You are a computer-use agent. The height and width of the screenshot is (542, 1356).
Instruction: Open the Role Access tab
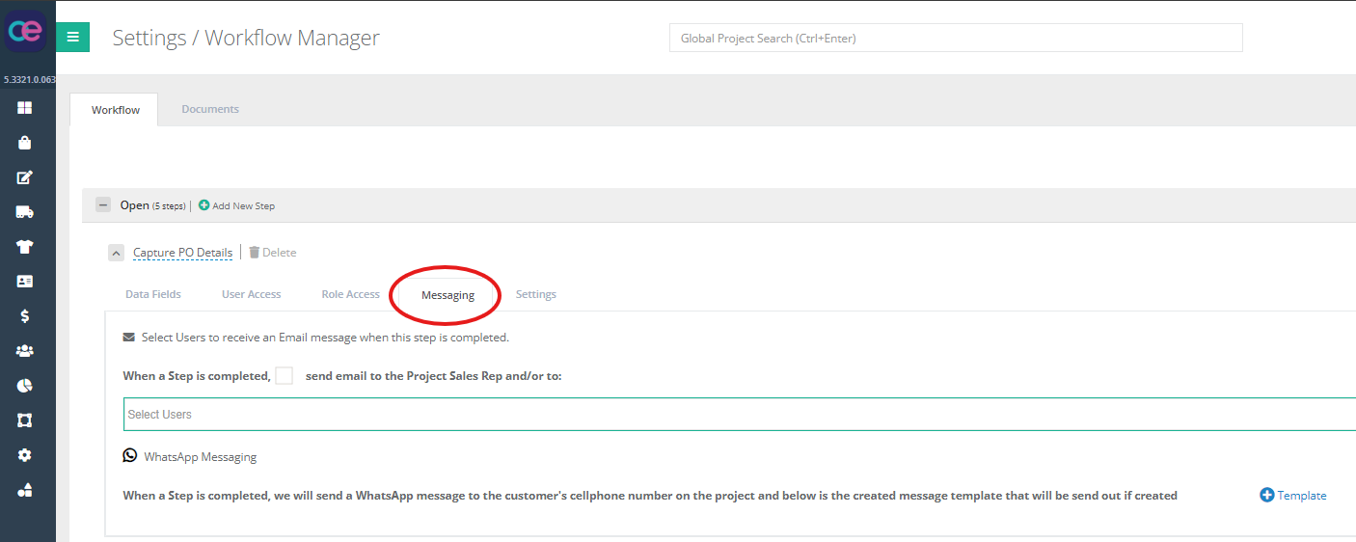(350, 294)
